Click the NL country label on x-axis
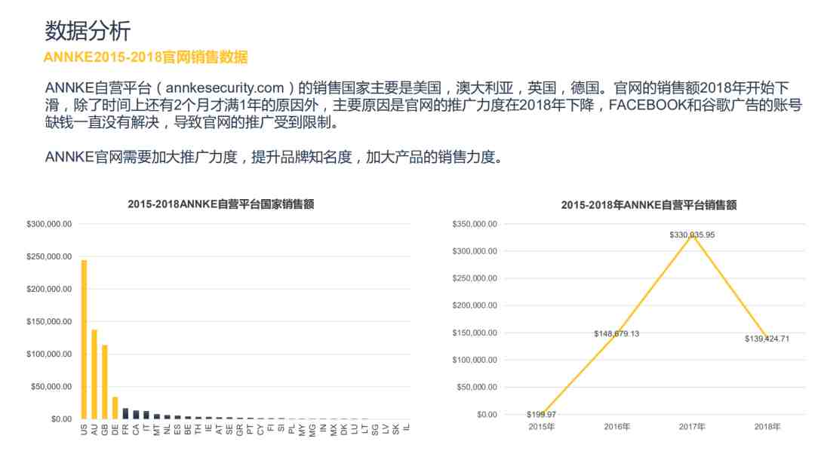The image size is (815, 457). 167,430
